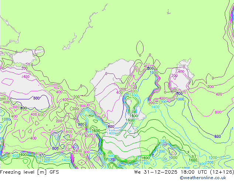Screen dimensions: 234x181
Task: Click the magenta 400 label near right edge
Action: pyautogui.click(x=219, y=94)
